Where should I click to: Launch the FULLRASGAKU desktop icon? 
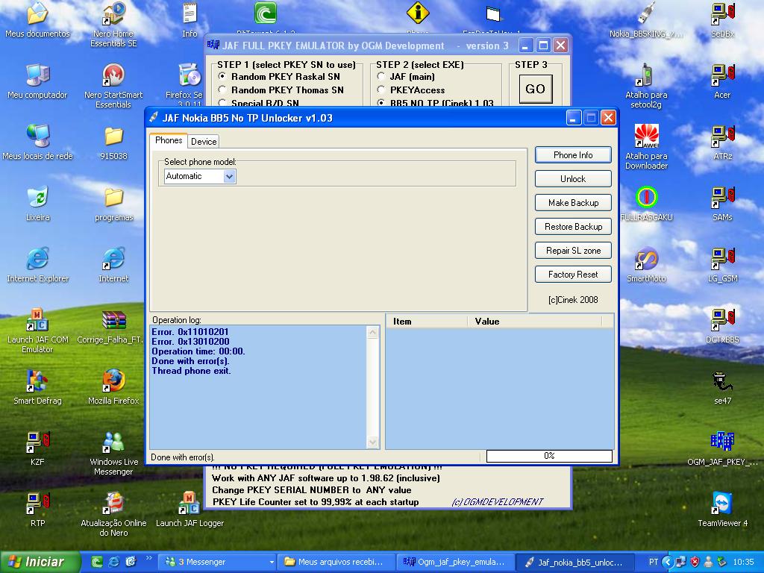click(x=646, y=204)
